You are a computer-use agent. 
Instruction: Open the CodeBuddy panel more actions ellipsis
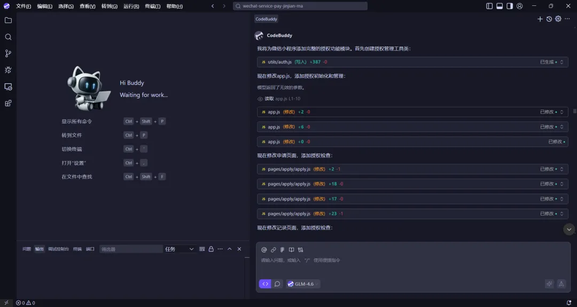pos(567,19)
